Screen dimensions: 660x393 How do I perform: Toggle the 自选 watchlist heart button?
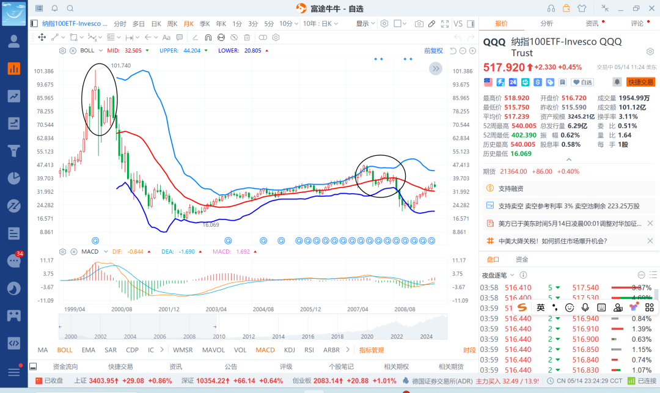(x=582, y=82)
